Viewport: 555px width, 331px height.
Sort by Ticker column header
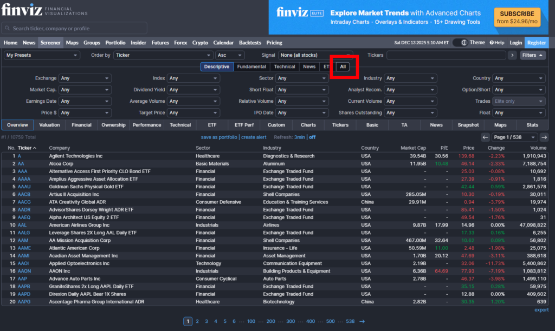point(27,148)
